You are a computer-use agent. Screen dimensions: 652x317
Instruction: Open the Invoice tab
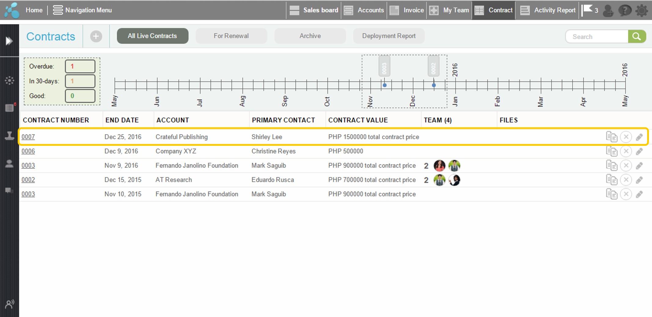tap(407, 10)
